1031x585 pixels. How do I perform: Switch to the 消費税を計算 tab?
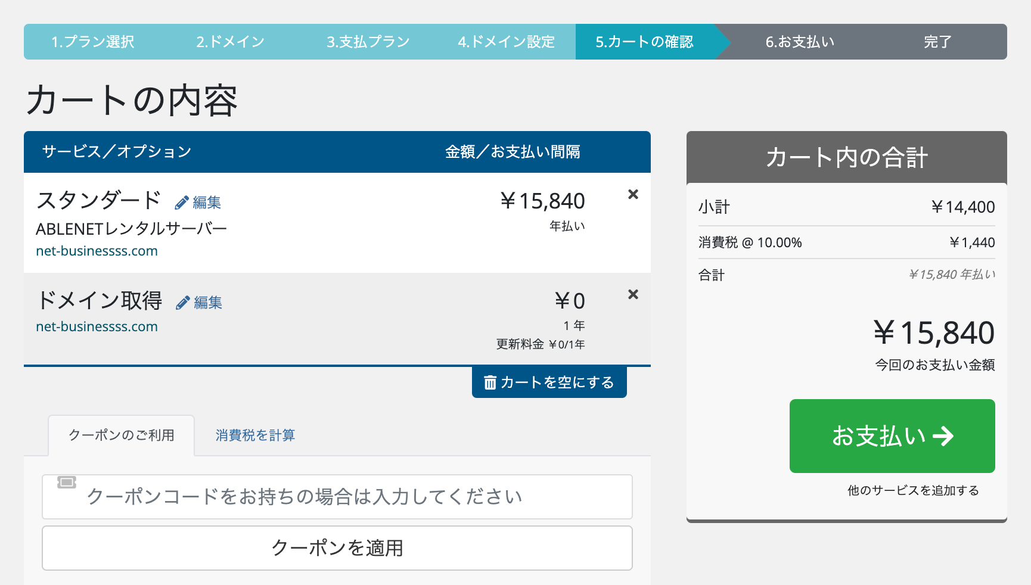point(255,435)
